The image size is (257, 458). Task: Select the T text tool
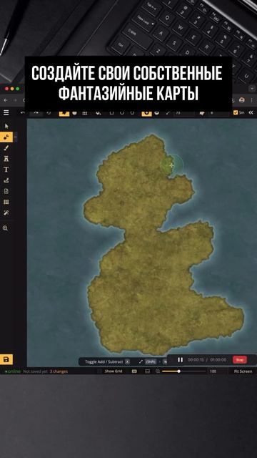tap(6, 170)
